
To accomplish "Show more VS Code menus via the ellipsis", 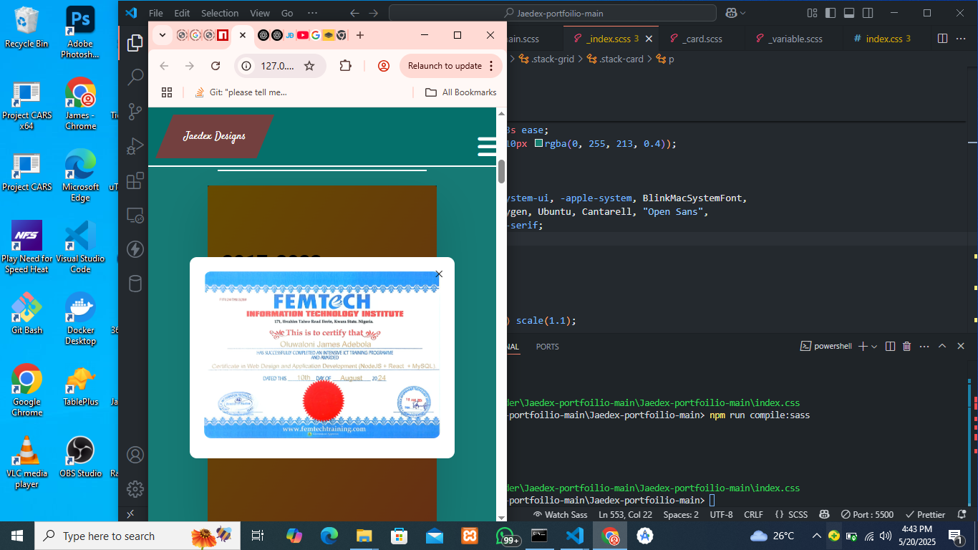I will click(x=312, y=13).
